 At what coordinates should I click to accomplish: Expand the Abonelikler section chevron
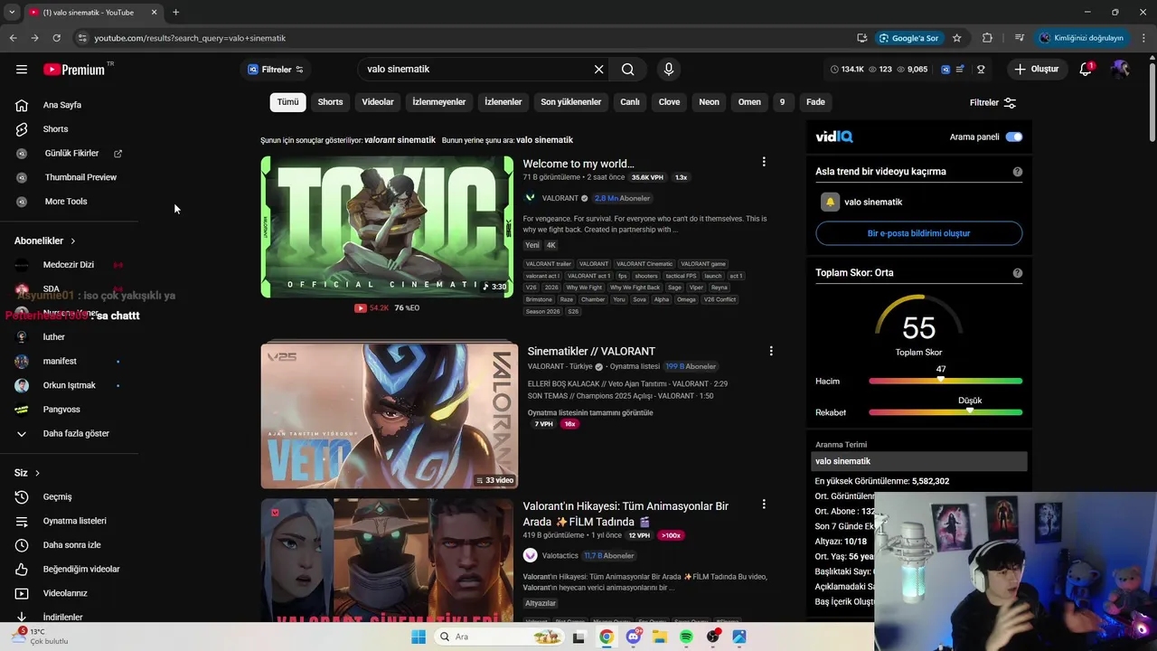72,241
